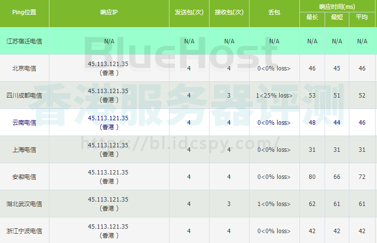Select the 发送包(次) column header
Image resolution: width=377 pixels, height=243 pixels.
(189, 12)
